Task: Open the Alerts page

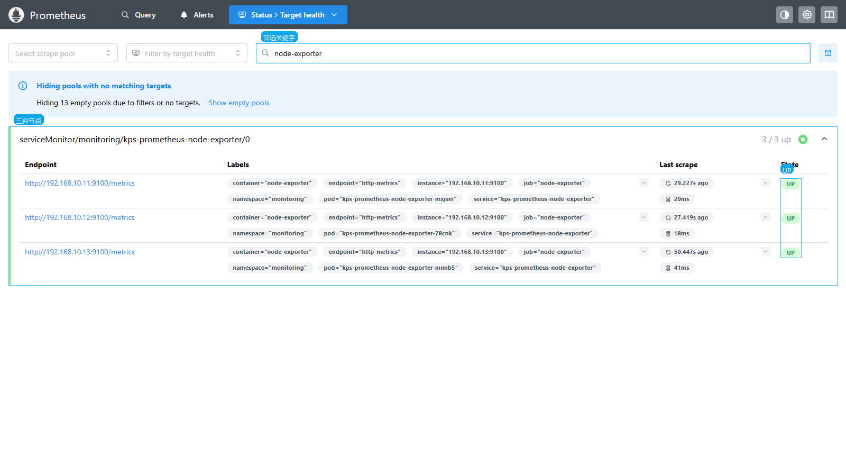Action: tap(197, 15)
